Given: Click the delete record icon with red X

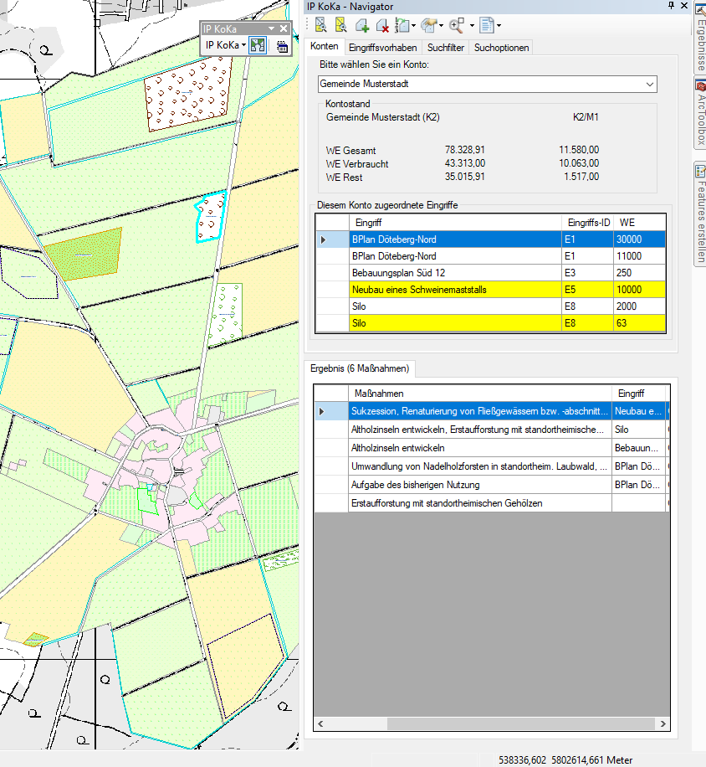Looking at the screenshot, I should click(382, 25).
